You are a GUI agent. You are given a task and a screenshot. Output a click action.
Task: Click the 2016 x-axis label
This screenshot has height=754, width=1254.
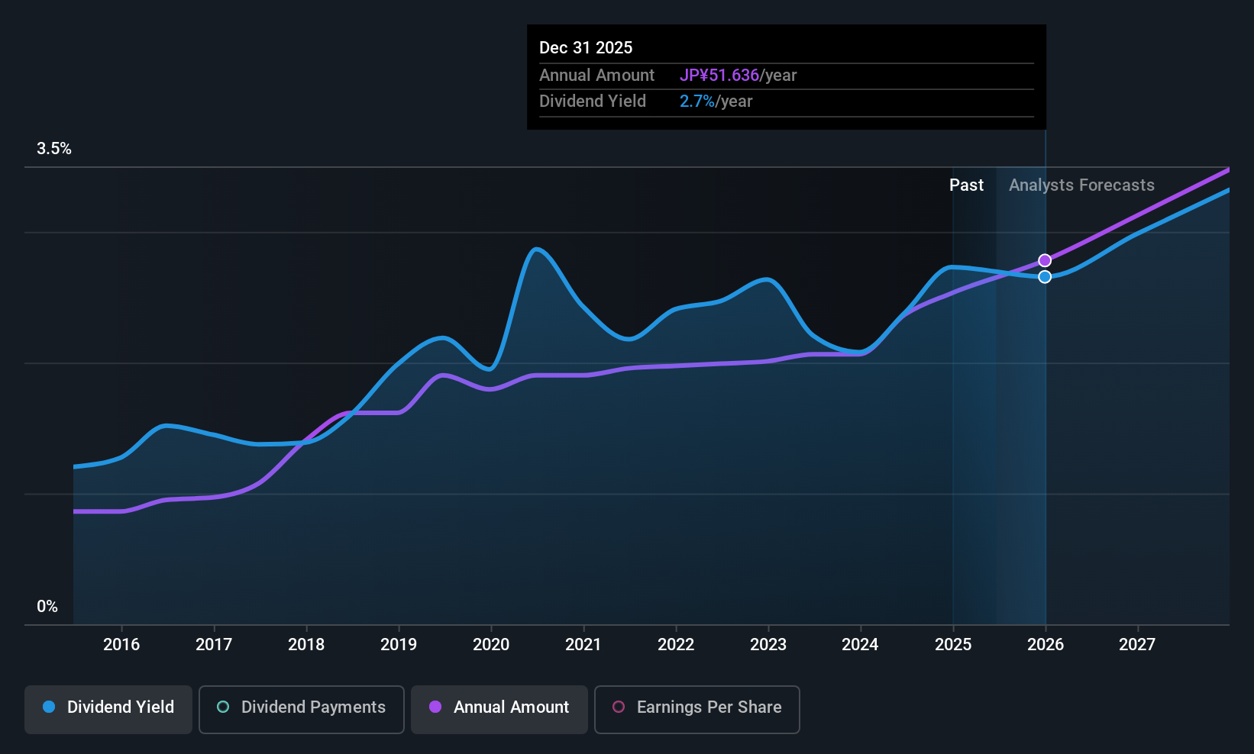[x=121, y=644]
